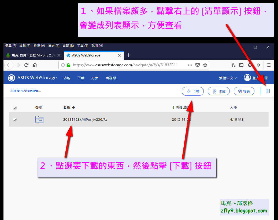Image resolution: width=278 pixels, height=220 pixels.
Task: Open the 說明 (H) menu
Action: point(97,46)
